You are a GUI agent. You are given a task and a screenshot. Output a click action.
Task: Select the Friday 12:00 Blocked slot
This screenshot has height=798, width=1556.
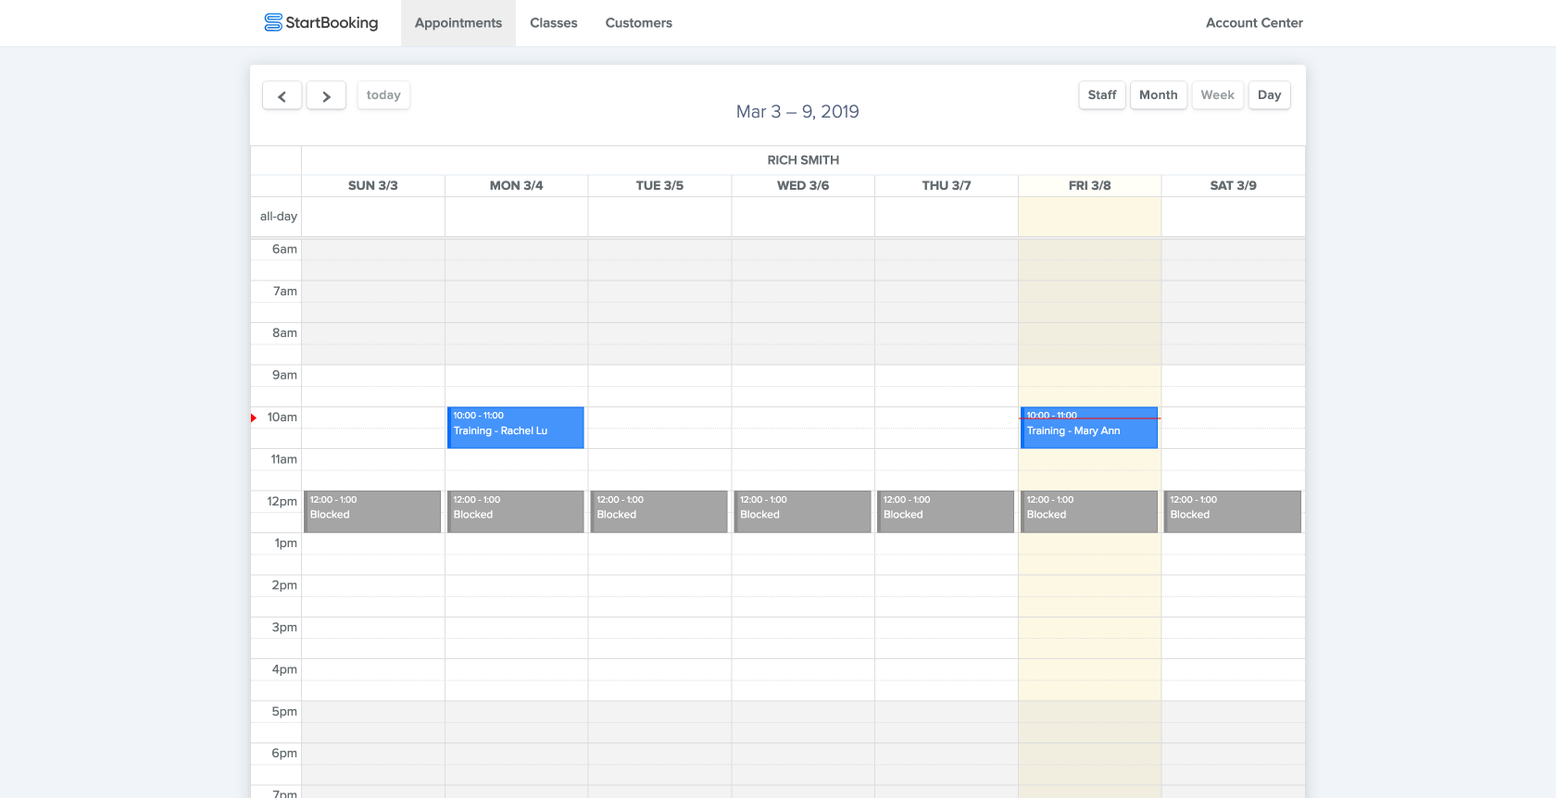coord(1089,512)
